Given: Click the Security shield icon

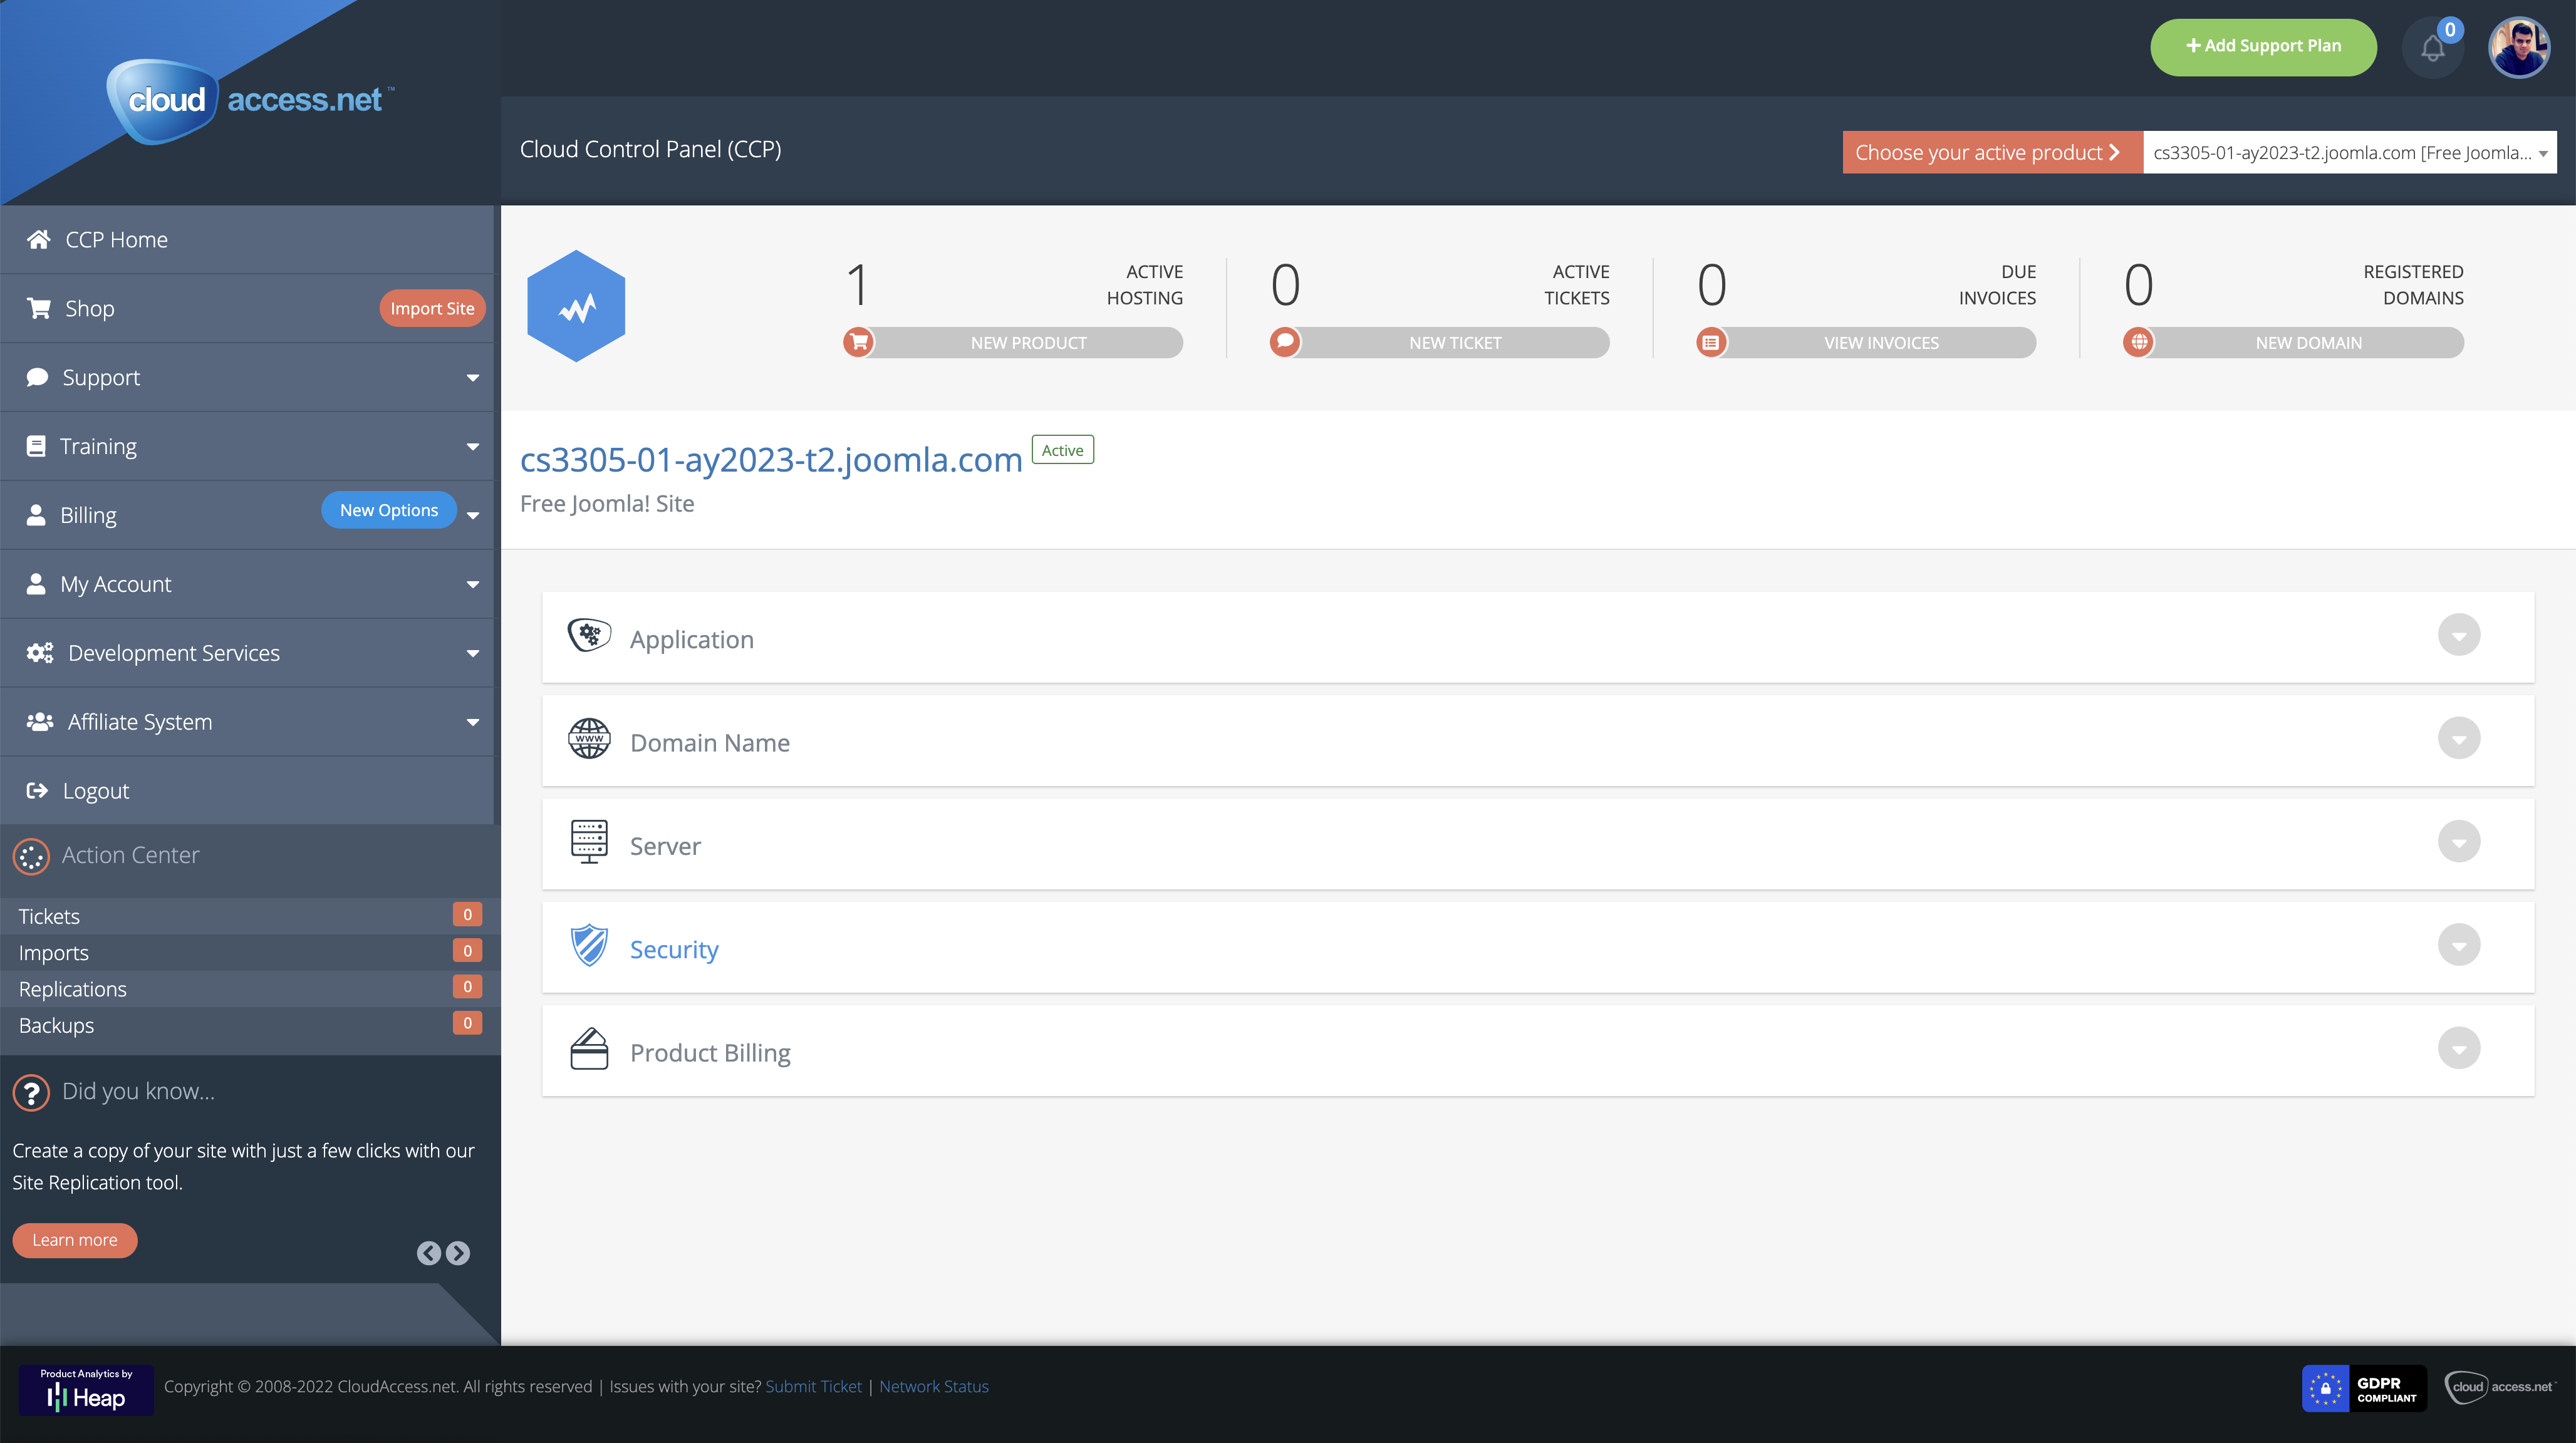Looking at the screenshot, I should click(x=589, y=945).
